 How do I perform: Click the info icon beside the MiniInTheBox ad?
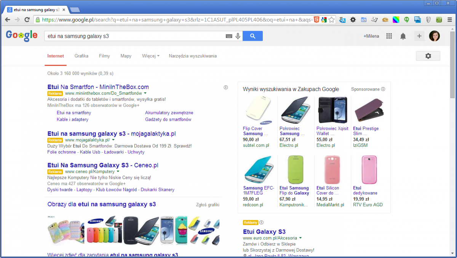(x=225, y=88)
